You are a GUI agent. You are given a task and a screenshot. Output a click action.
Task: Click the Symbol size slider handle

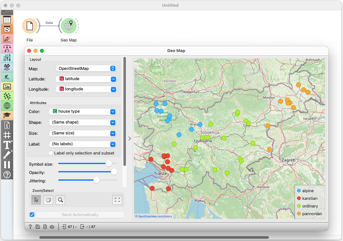[109, 163]
